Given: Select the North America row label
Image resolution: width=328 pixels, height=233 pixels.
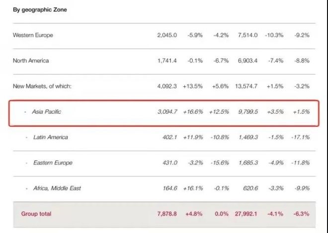Looking at the screenshot, I should tap(31, 61).
